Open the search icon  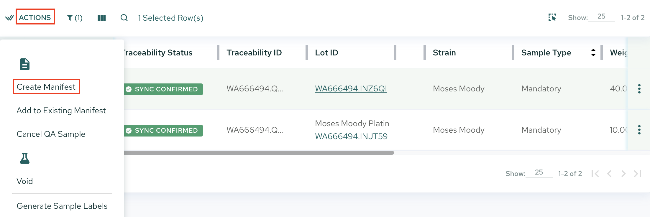(x=124, y=18)
